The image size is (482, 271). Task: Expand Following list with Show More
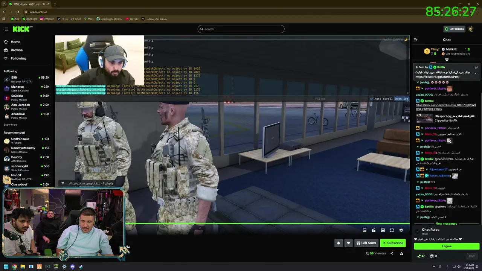11,125
